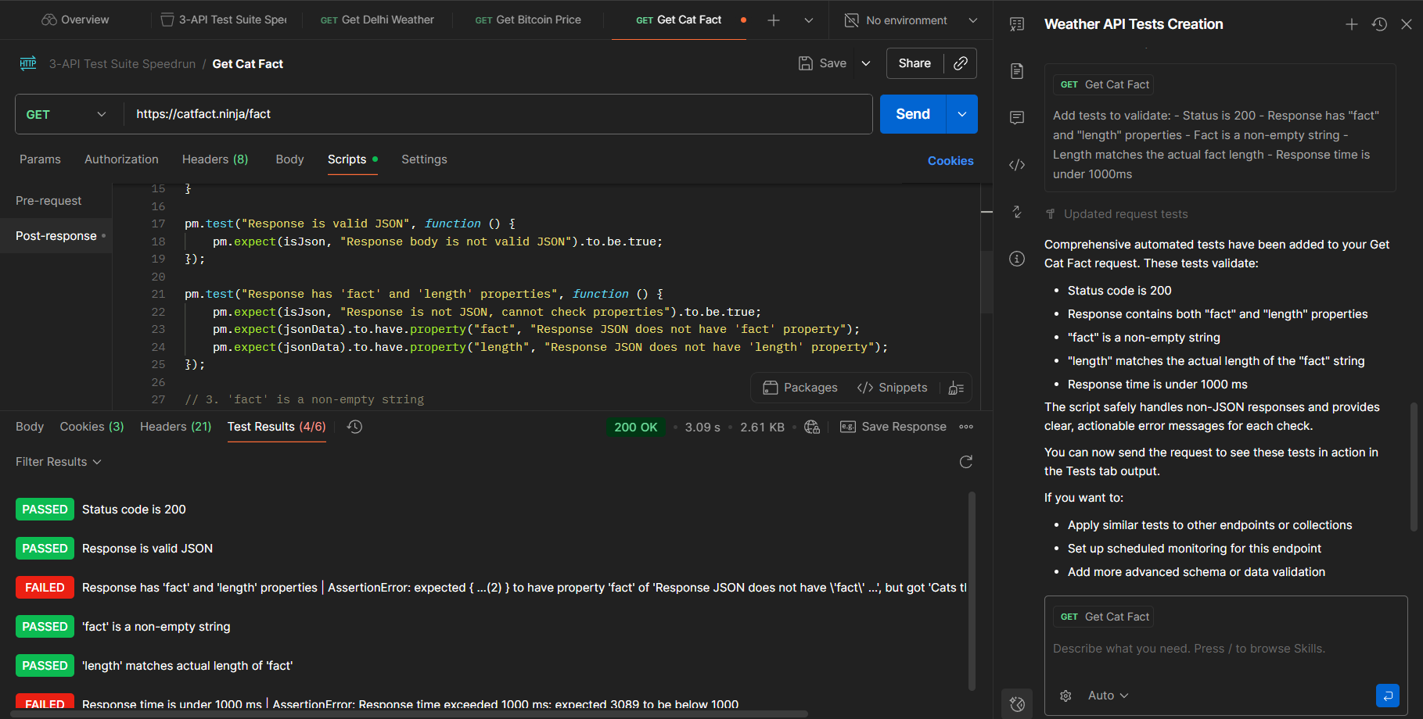Open the Filter Results dropdown
This screenshot has width=1423, height=719.
(59, 462)
